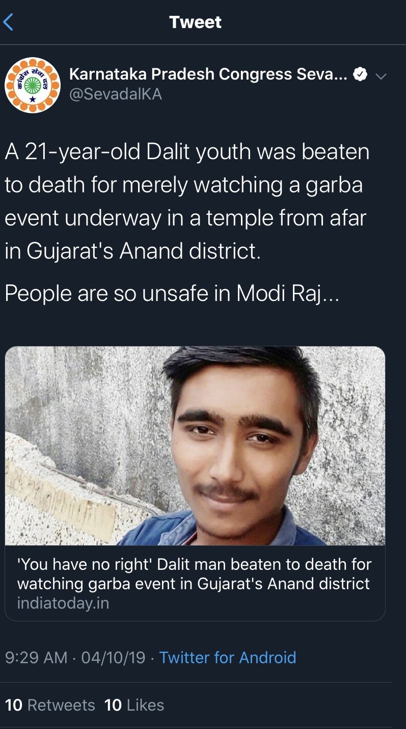
Task: Tap the 'in Gujarat's Anand district.' tweet line
Action: (132, 252)
